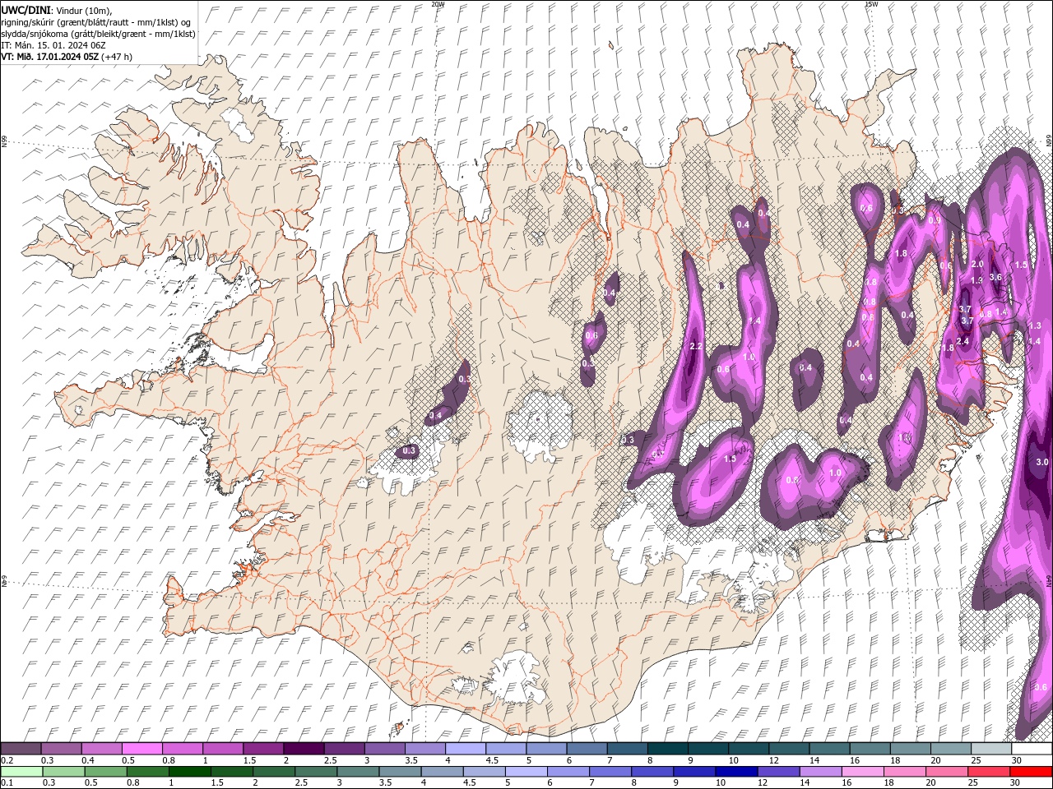Click the 2.5 green-grey swatch on rain scale

[317, 772]
